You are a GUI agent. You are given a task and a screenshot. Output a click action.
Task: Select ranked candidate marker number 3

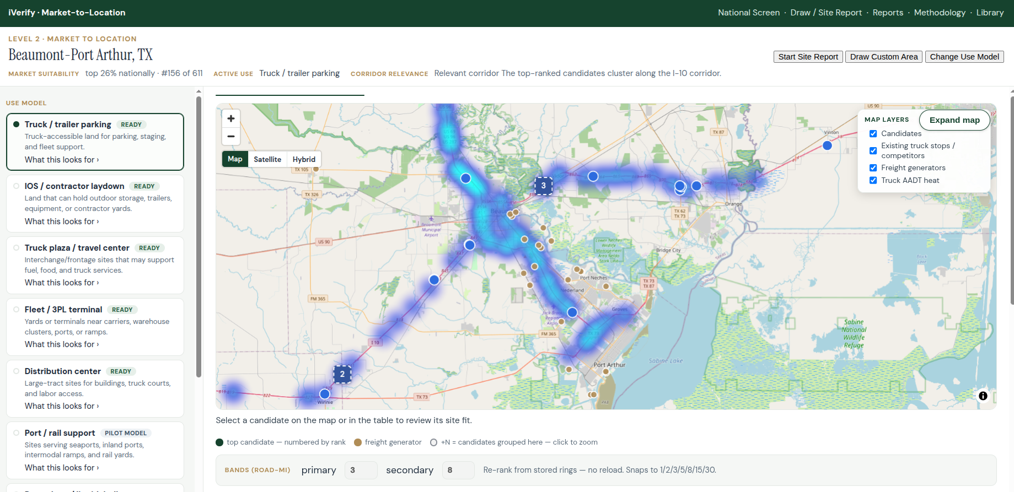(x=544, y=186)
